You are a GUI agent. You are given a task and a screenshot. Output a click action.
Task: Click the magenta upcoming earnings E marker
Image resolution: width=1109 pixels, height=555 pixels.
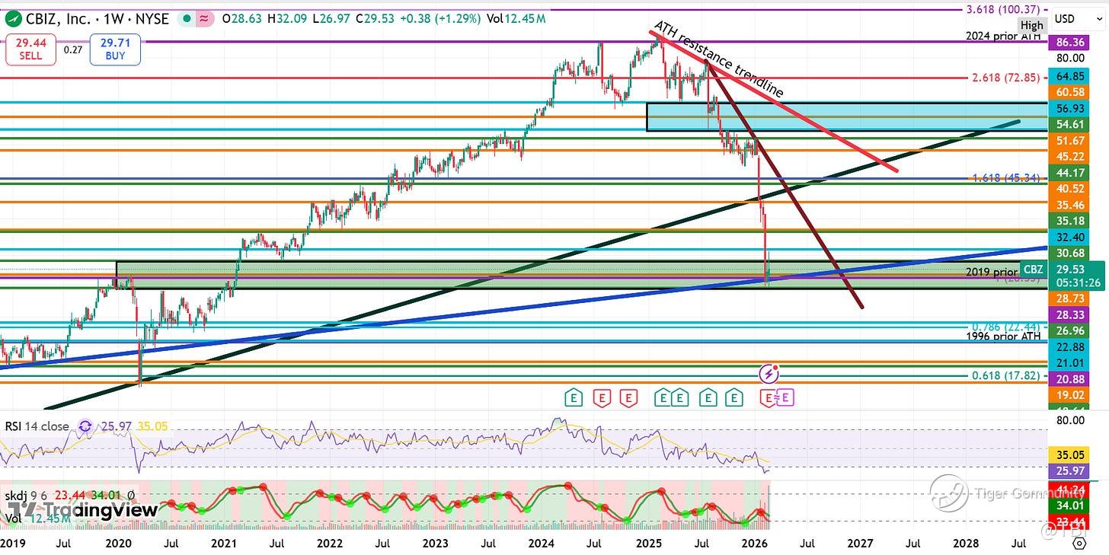(785, 397)
